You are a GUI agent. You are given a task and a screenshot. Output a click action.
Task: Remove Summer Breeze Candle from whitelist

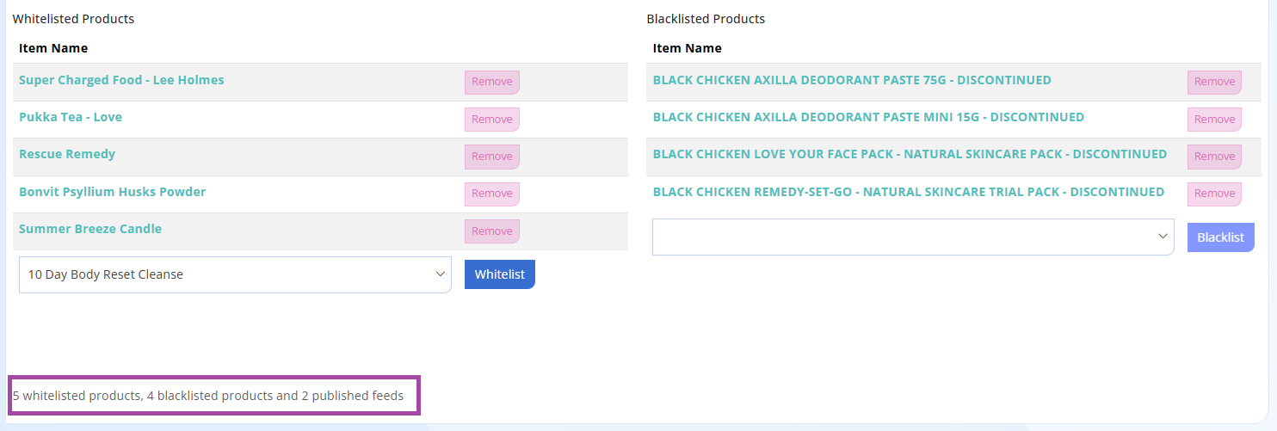[x=492, y=231]
